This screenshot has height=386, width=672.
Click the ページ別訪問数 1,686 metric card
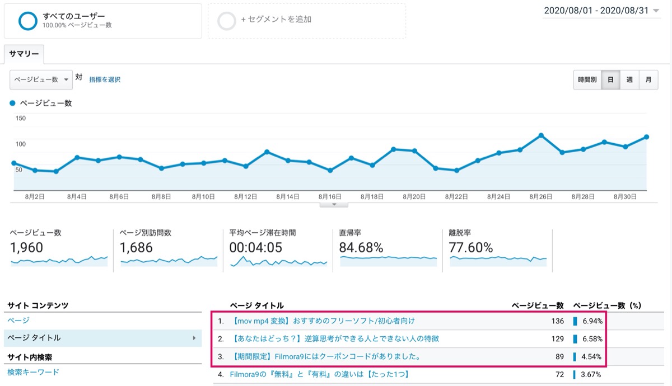(x=169, y=250)
